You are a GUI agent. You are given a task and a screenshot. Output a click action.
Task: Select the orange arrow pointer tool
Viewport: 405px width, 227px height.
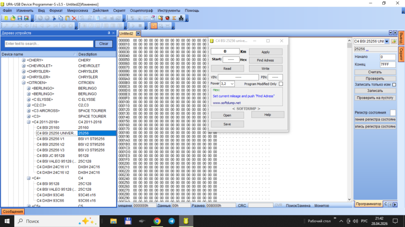(x=154, y=26)
